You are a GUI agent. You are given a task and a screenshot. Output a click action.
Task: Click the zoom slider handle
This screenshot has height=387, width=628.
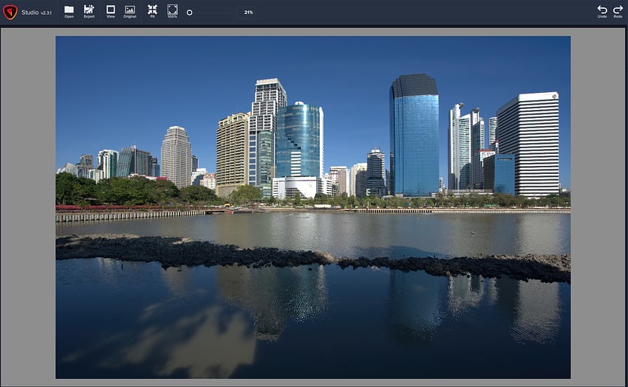pyautogui.click(x=189, y=13)
